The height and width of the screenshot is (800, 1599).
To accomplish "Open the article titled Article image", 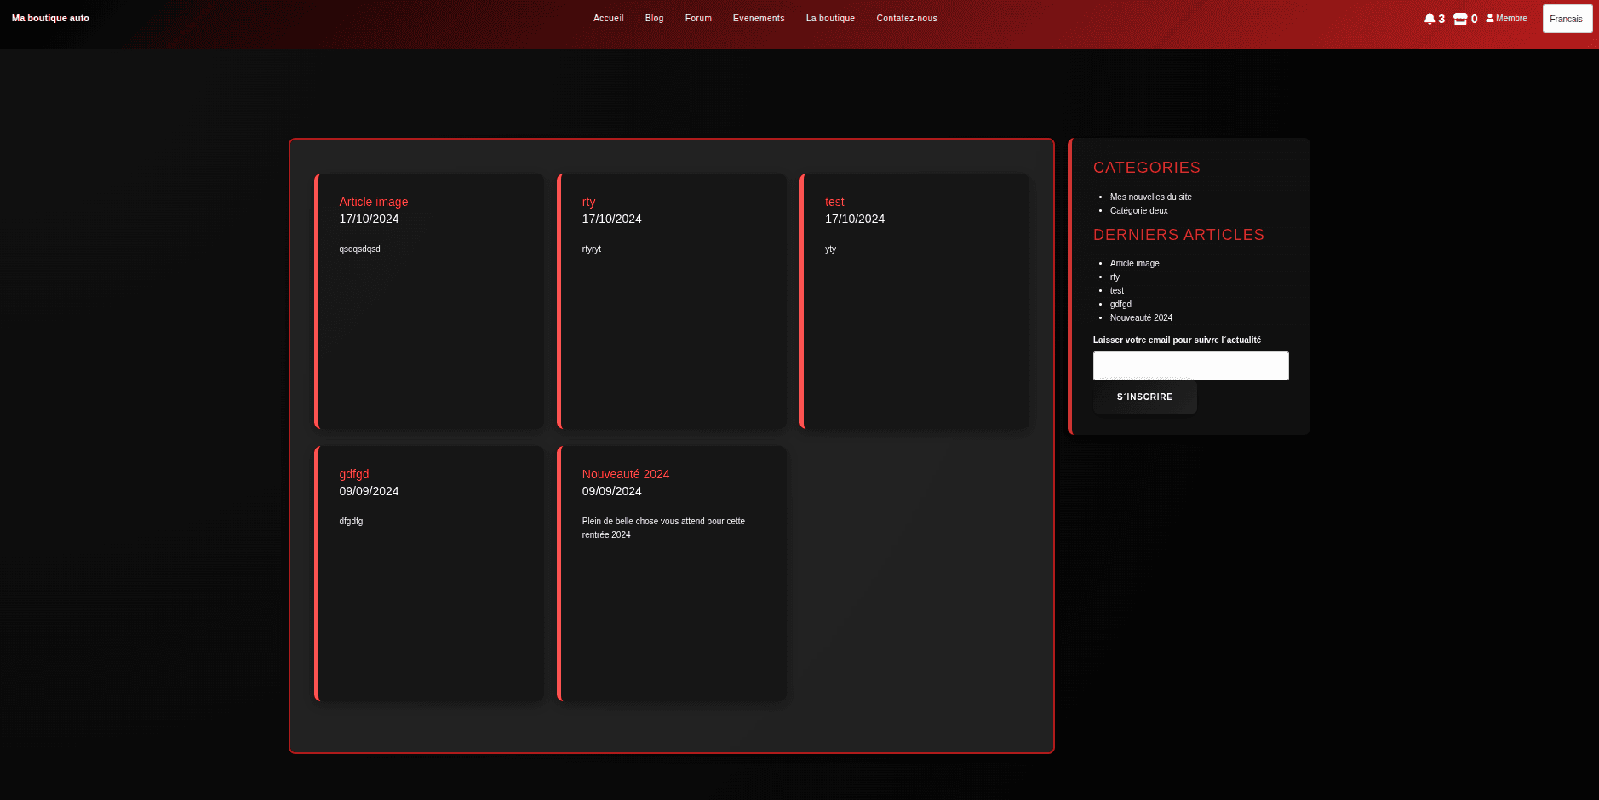I will 373,202.
